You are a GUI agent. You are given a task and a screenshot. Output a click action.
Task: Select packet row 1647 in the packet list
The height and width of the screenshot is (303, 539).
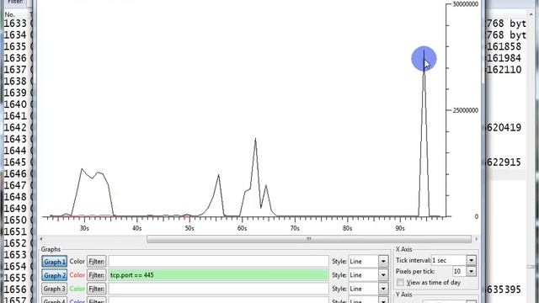click(15, 185)
